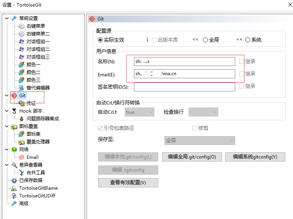Click the color icon beside 颜色一
Image resolution: width=293 pixels, height=219 pixels.
coord(22,64)
